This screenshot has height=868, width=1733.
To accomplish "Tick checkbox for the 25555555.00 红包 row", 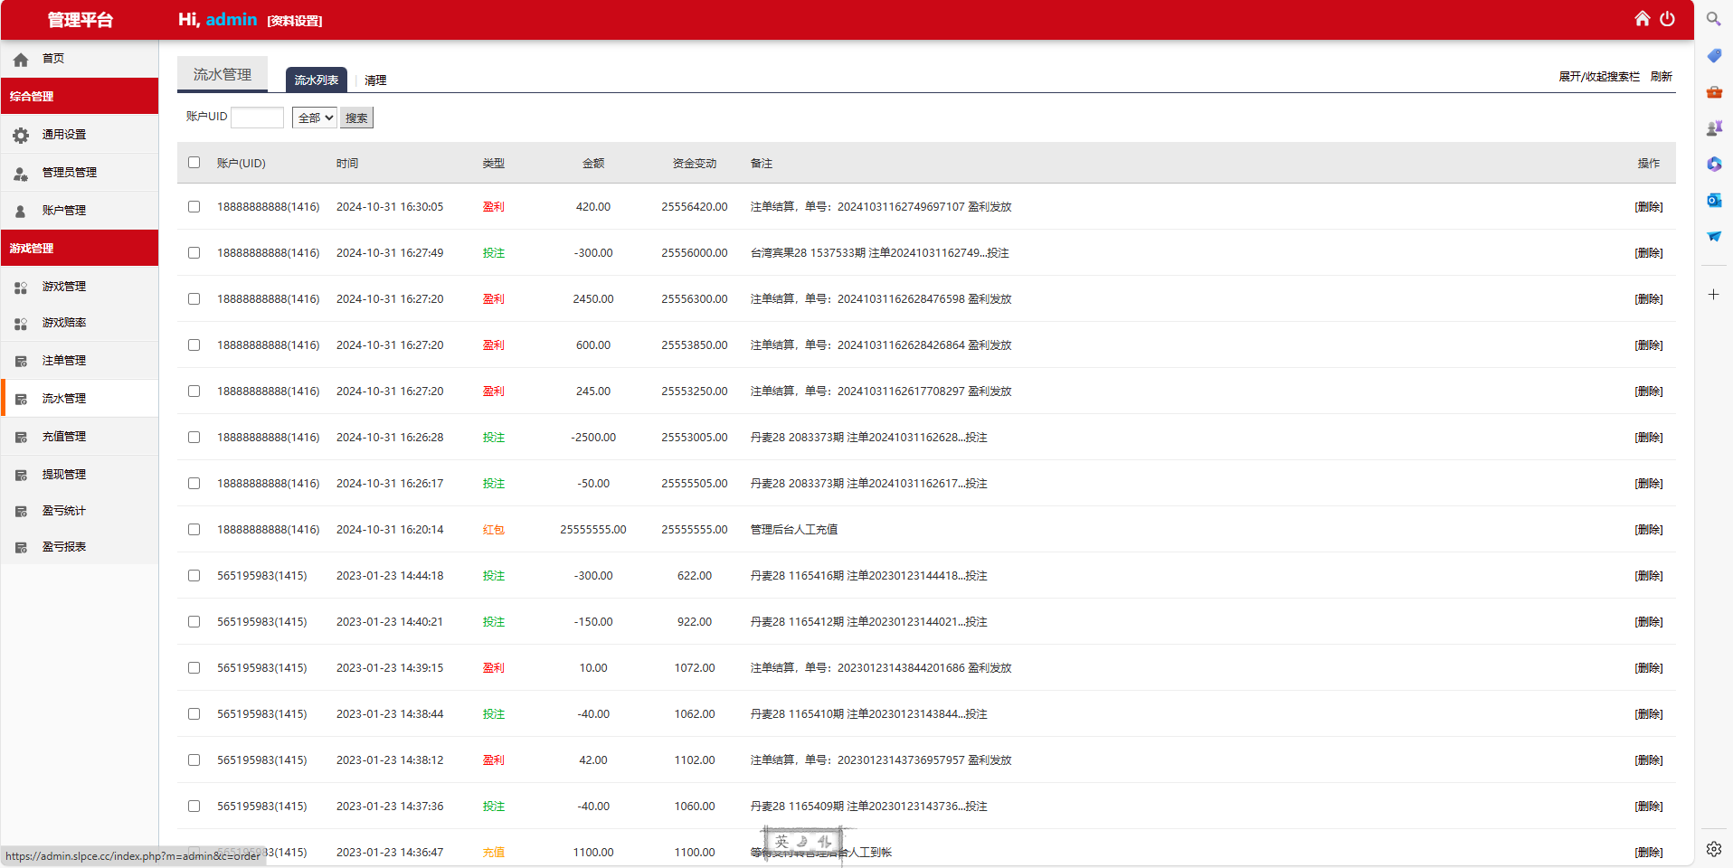I will coord(194,529).
